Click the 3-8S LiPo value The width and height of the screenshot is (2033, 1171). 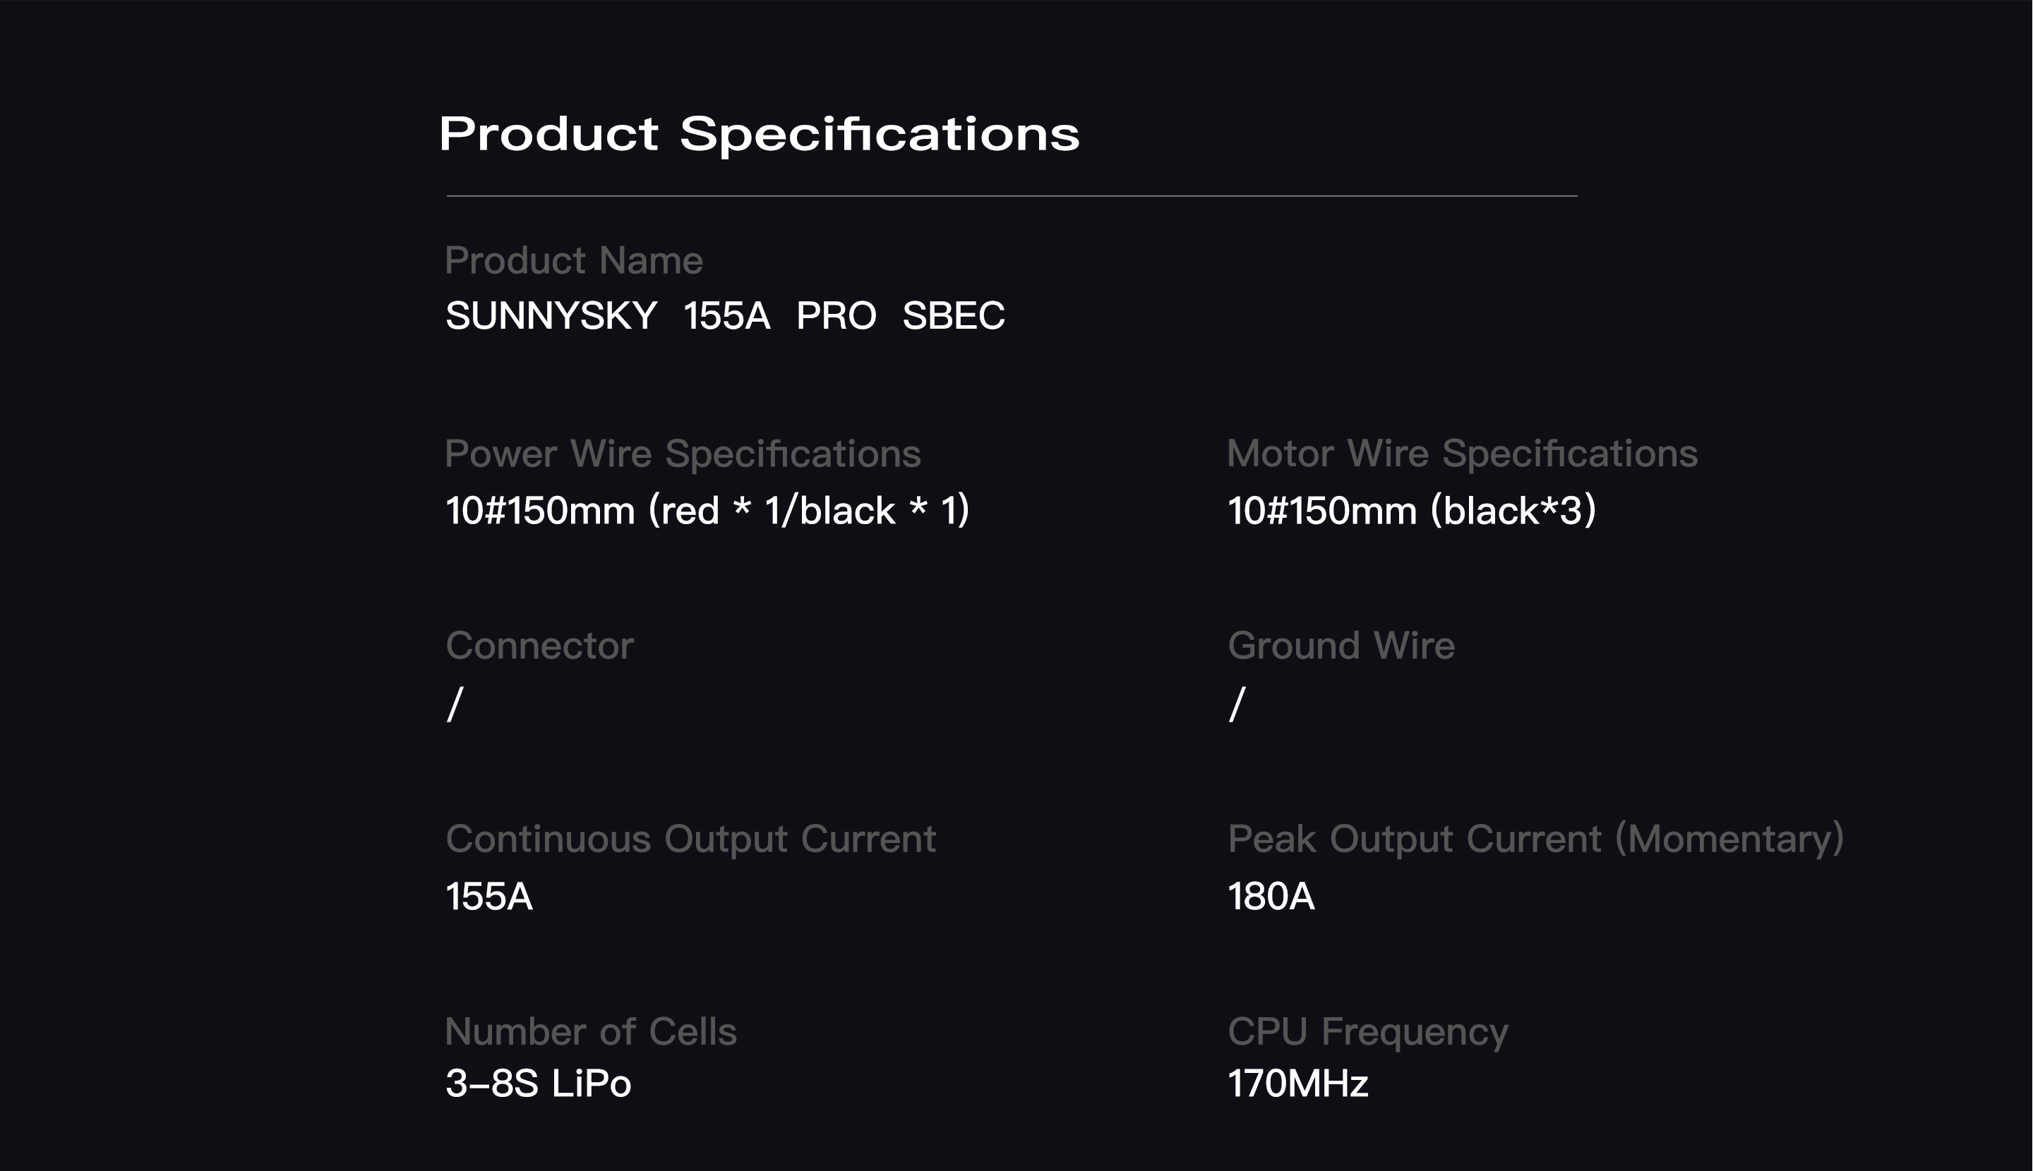[538, 1084]
